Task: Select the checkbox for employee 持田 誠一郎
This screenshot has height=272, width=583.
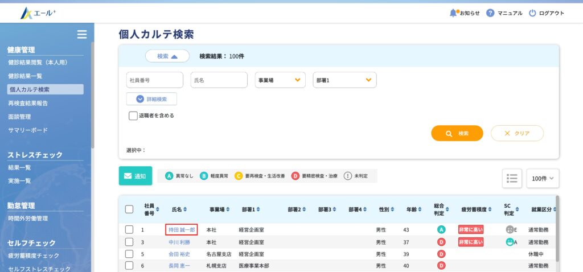Action: [x=129, y=230]
